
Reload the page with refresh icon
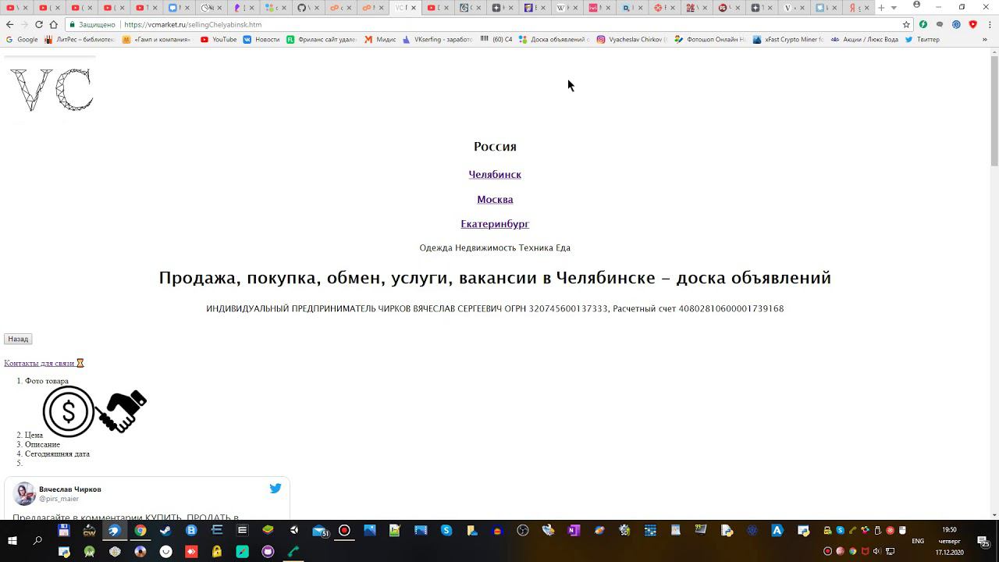(39, 24)
